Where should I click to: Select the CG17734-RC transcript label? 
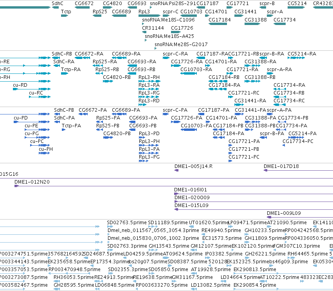289,101
